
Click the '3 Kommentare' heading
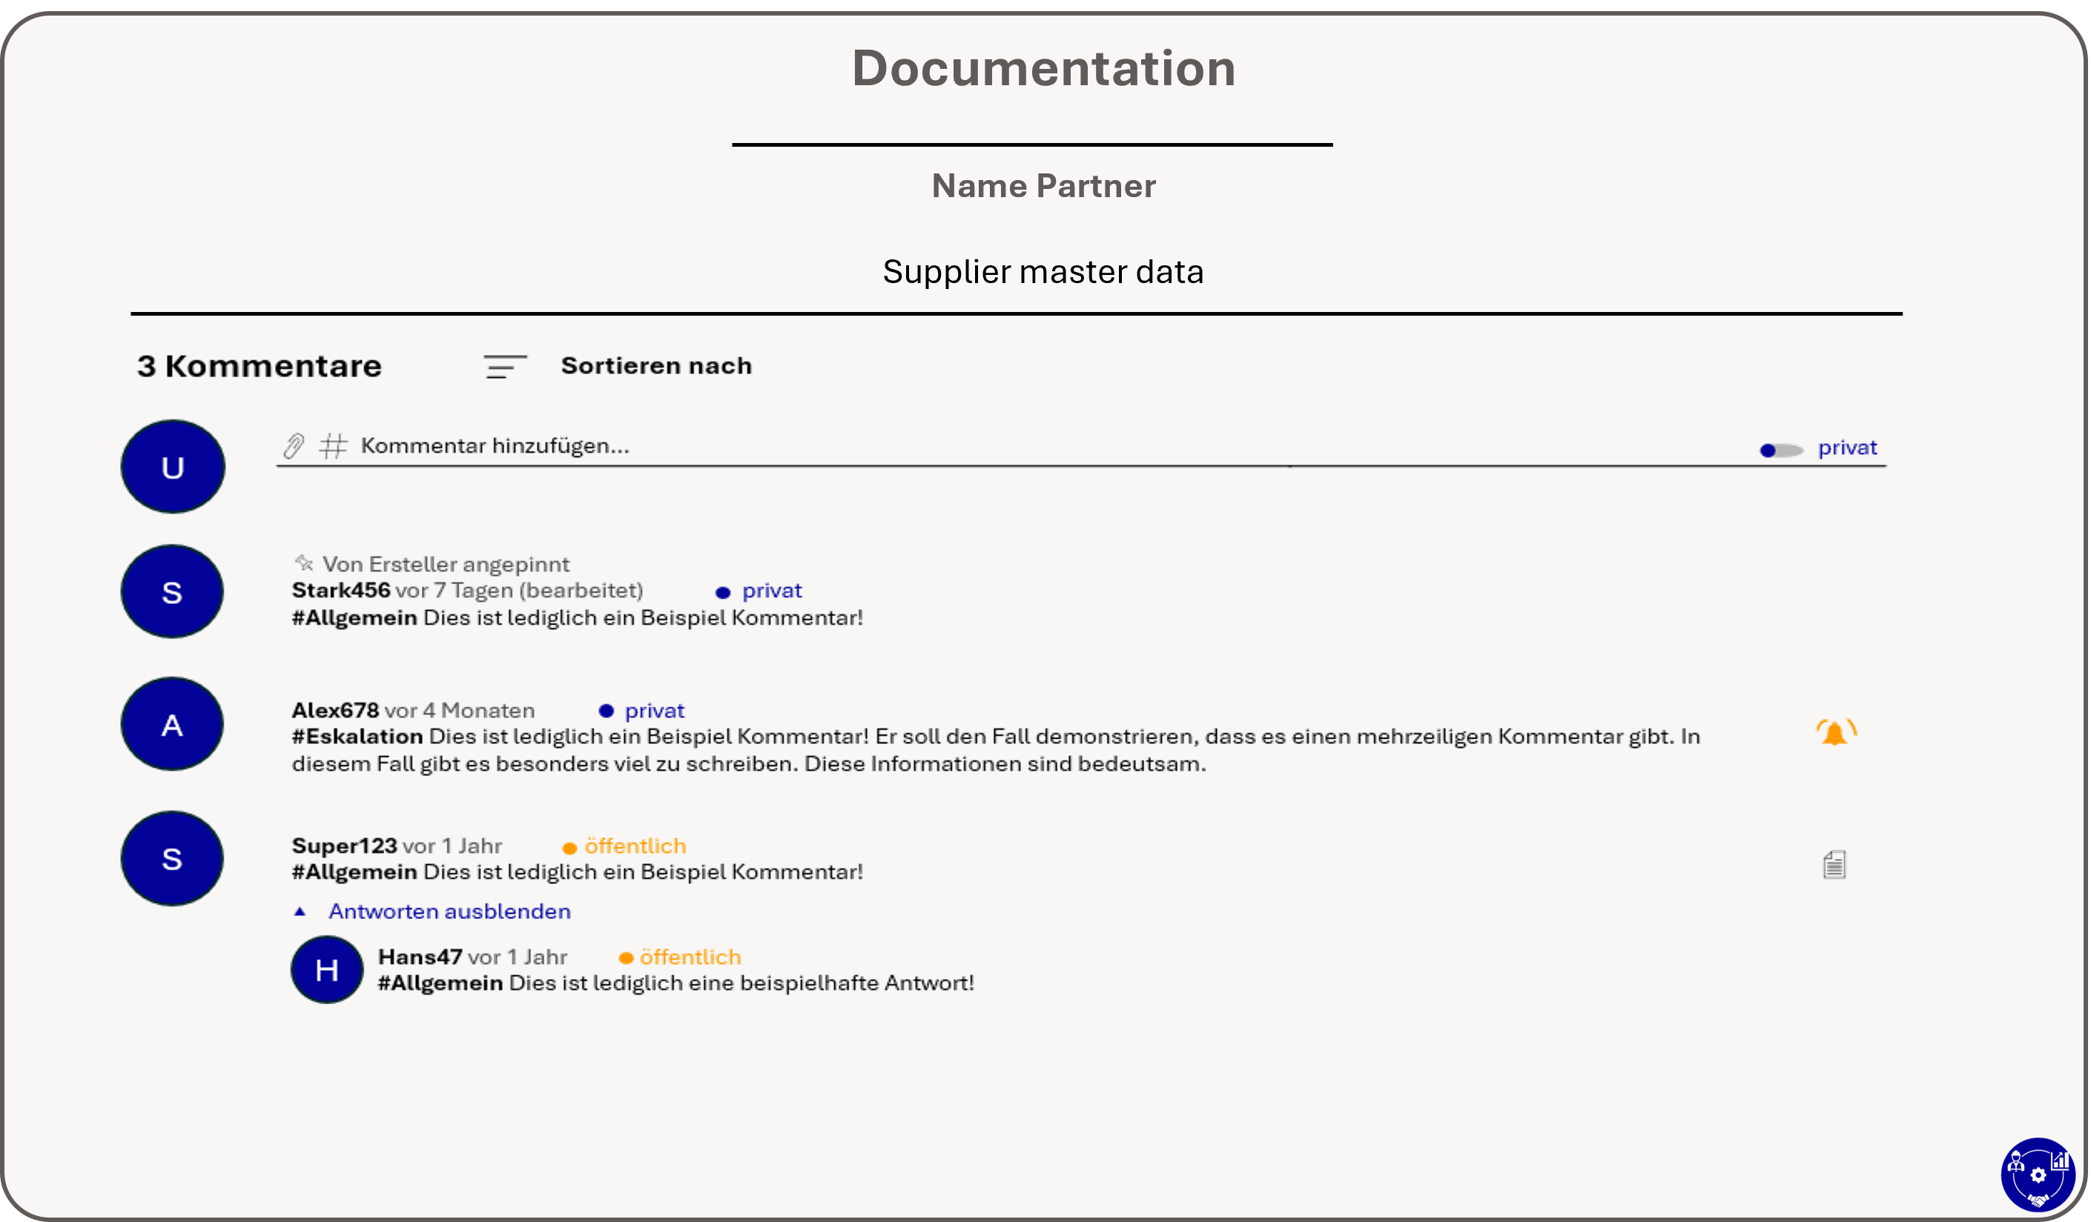click(259, 365)
